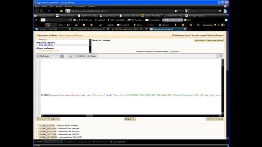Open the Google Переводчик bookmark

point(108,16)
